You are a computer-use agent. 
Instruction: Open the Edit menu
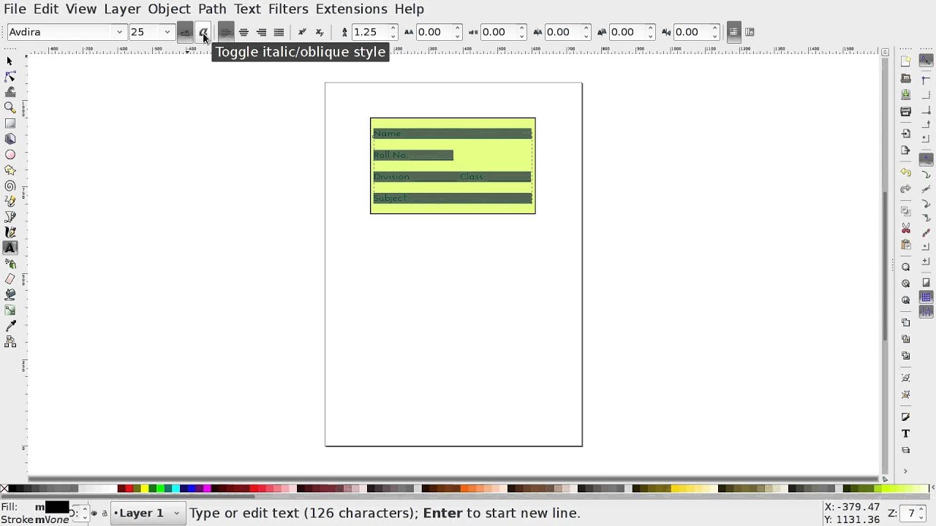coord(46,9)
